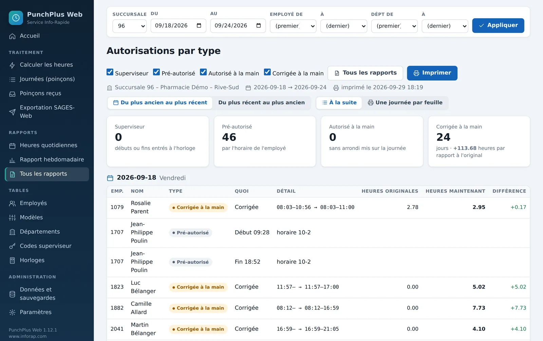Open Employé de (premier) dropdown
543x341 pixels.
coord(293,26)
